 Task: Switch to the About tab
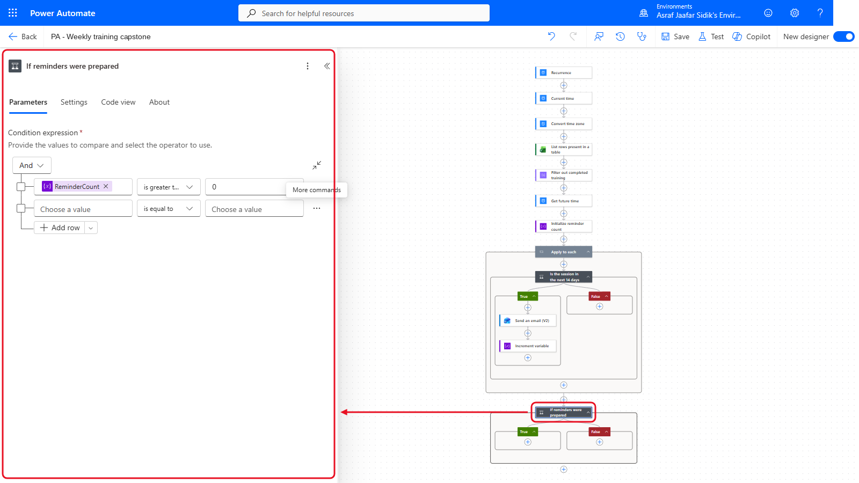159,102
